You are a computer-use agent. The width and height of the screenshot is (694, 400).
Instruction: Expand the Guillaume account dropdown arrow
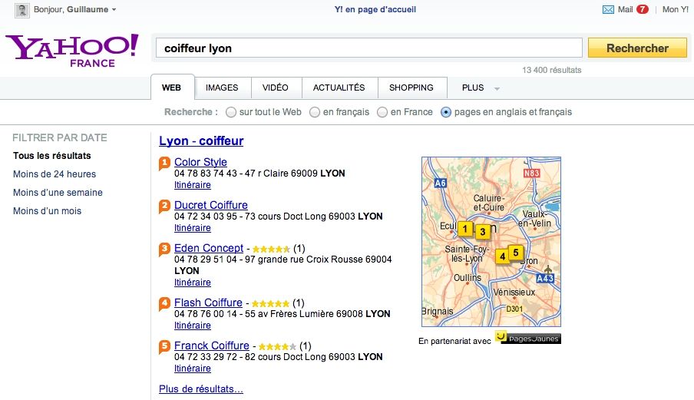(x=114, y=10)
